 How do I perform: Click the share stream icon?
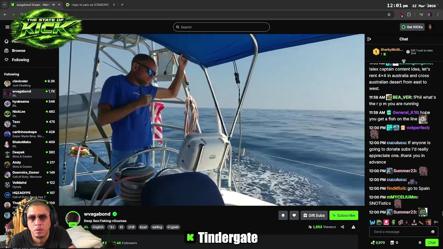(342, 227)
